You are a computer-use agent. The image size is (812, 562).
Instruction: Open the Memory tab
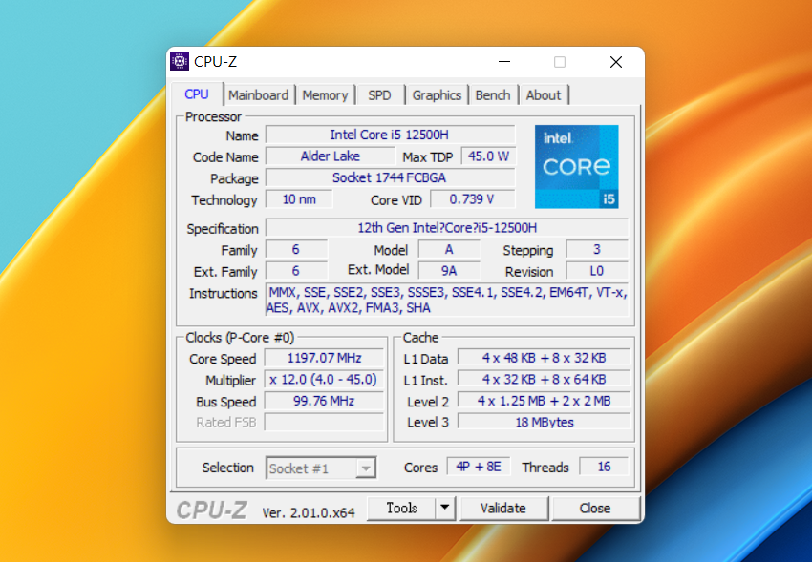point(325,95)
